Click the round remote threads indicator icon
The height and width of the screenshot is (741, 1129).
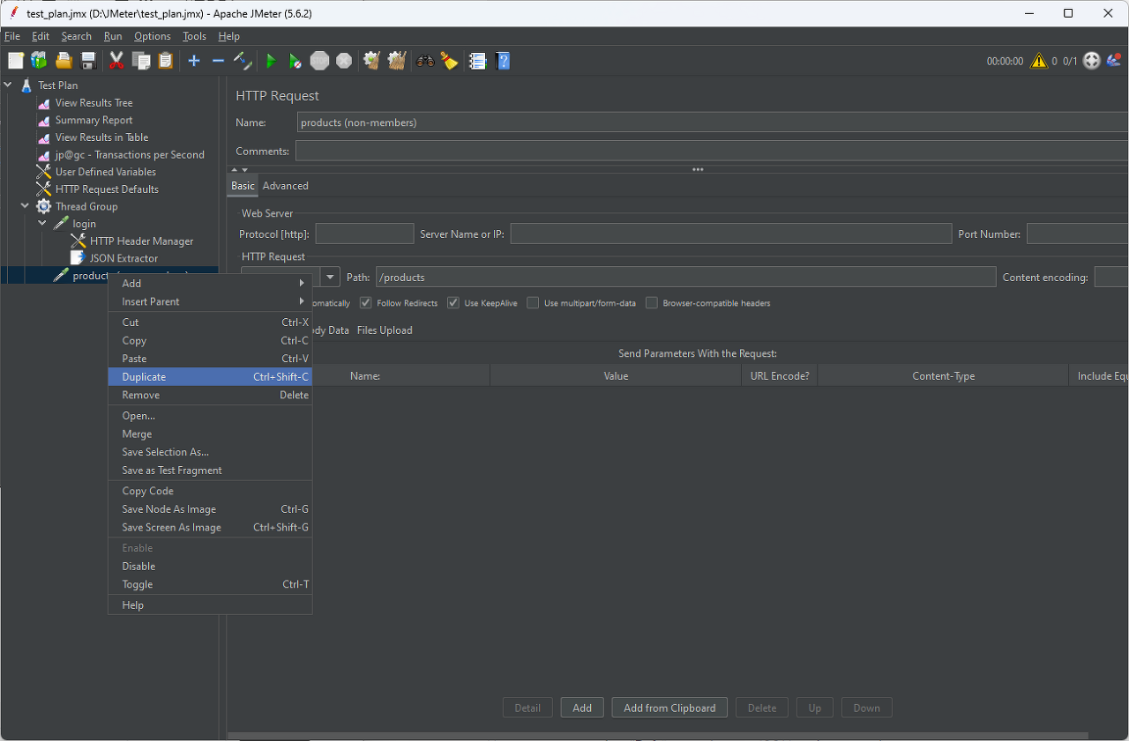1092,61
